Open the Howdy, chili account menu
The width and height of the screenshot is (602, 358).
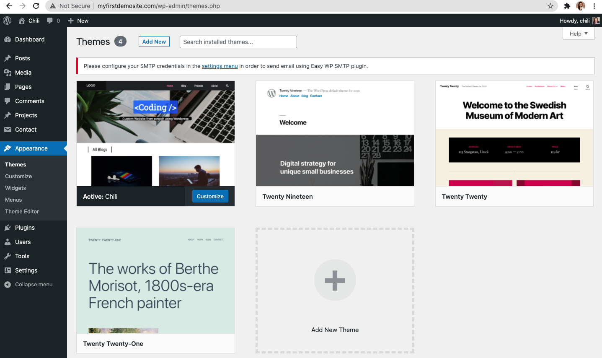click(579, 21)
